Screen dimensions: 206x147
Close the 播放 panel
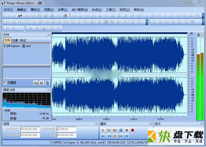tap(151, 124)
